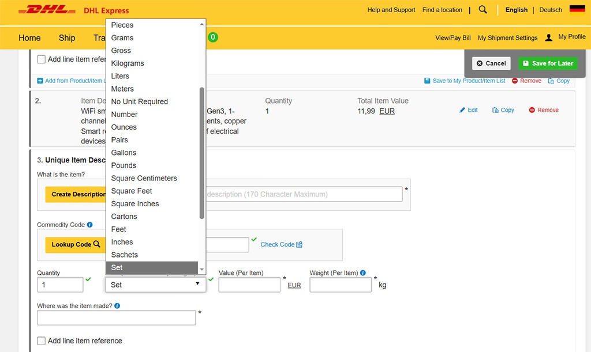Viewport: 591px width, 352px height.
Task: Select the highlighted Set option
Action: (152, 267)
